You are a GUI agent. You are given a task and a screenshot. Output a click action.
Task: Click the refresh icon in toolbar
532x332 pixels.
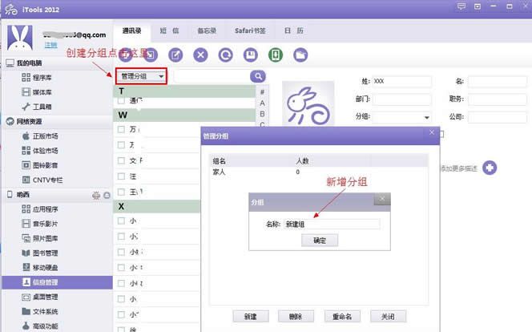click(226, 55)
